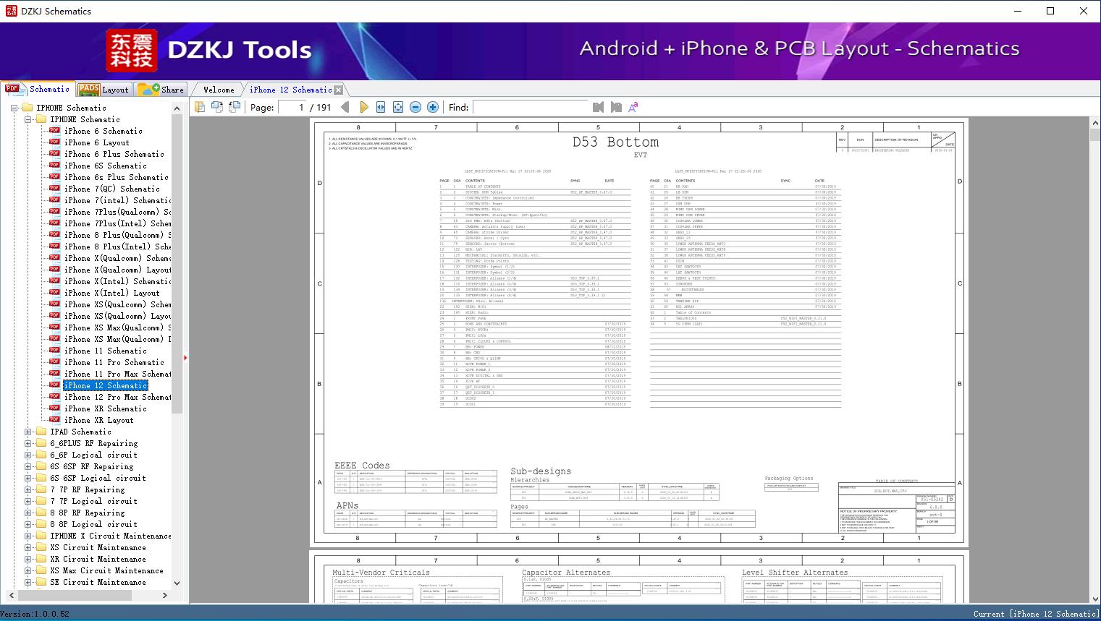Select iPhone XR Layout in tree
This screenshot has height=621, width=1101.
(98, 420)
